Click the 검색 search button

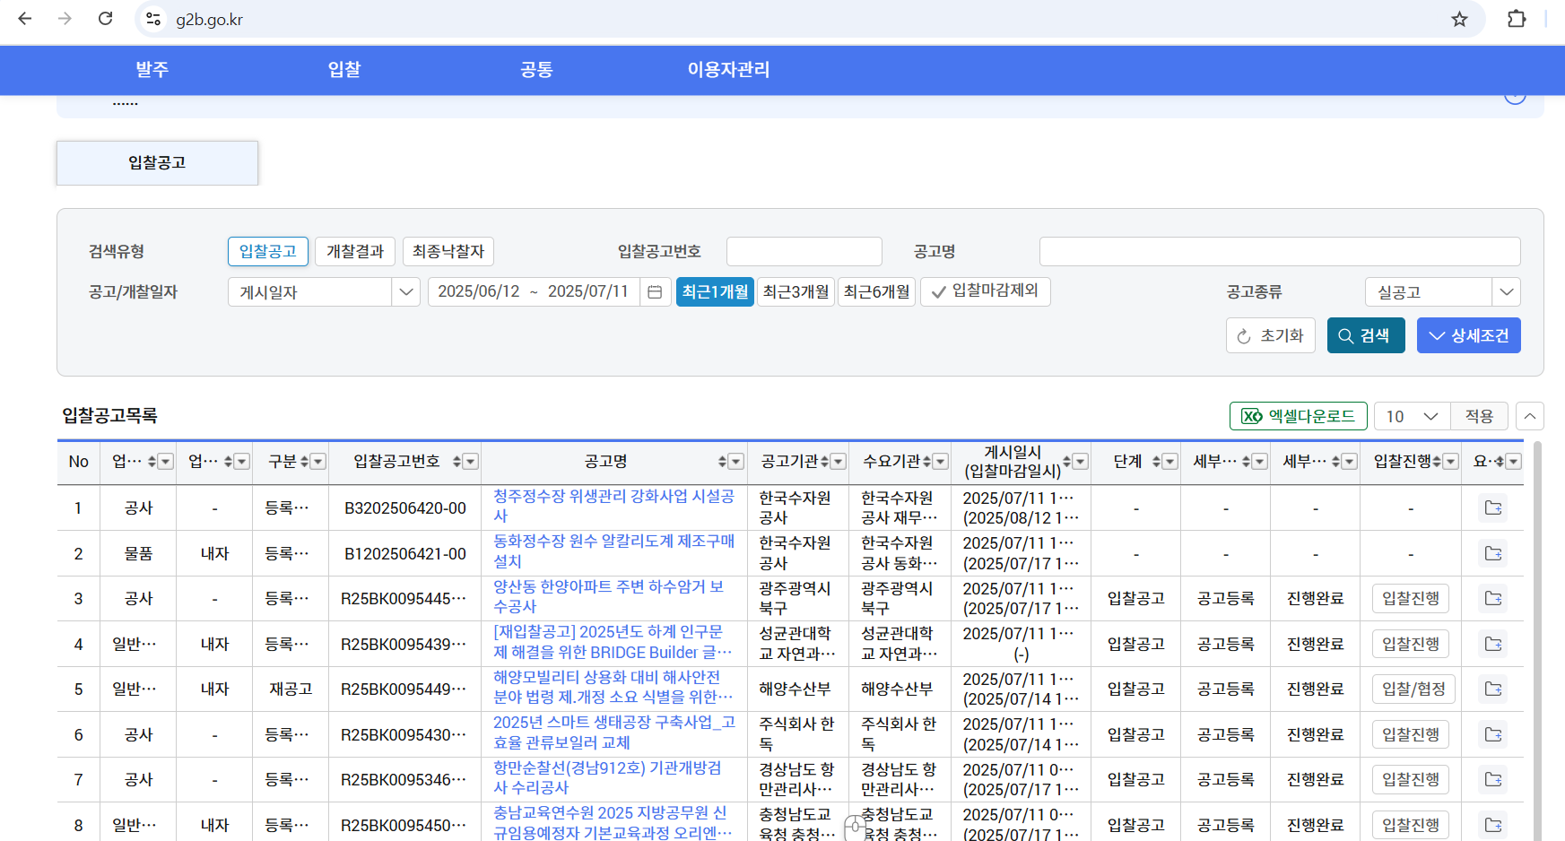pyautogui.click(x=1366, y=335)
